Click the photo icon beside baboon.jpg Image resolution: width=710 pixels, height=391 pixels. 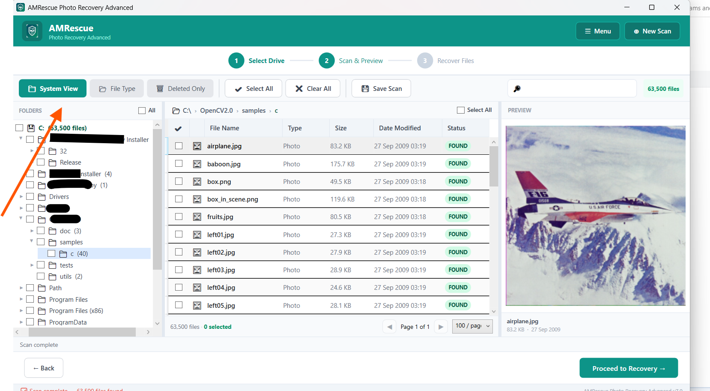click(x=197, y=164)
